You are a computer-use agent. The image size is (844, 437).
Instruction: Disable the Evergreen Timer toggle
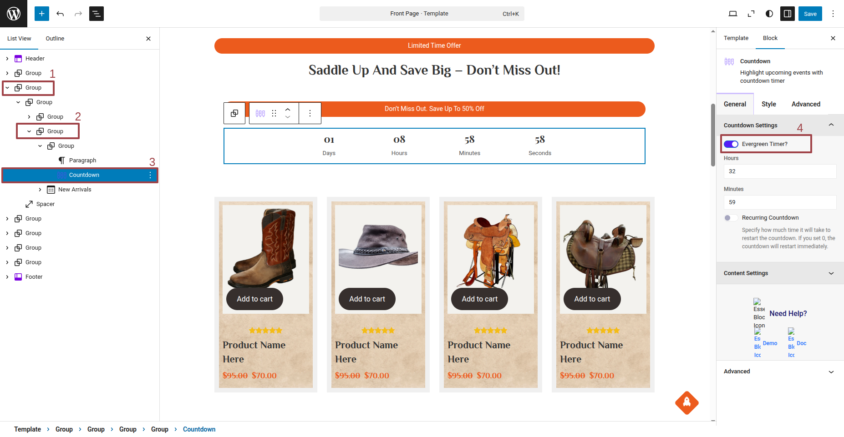coord(731,144)
